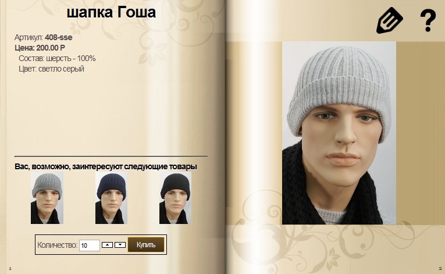Open the gray hat thumbnail
The height and width of the screenshot is (274, 445).
click(47, 198)
